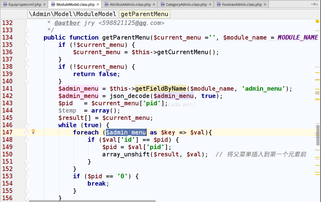Open the FootnavAdmin.class.php tab
The height and width of the screenshot is (202, 321).
(241, 4)
